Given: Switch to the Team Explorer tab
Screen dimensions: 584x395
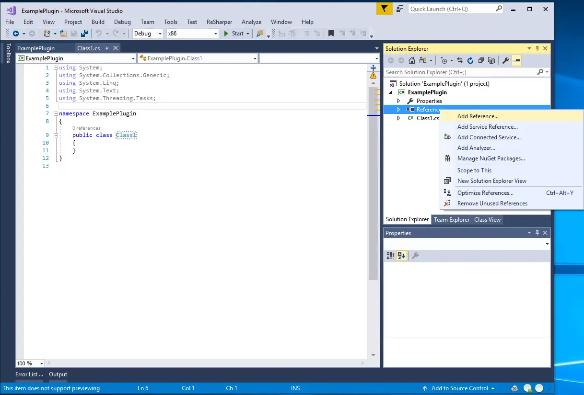Looking at the screenshot, I should [x=452, y=220].
